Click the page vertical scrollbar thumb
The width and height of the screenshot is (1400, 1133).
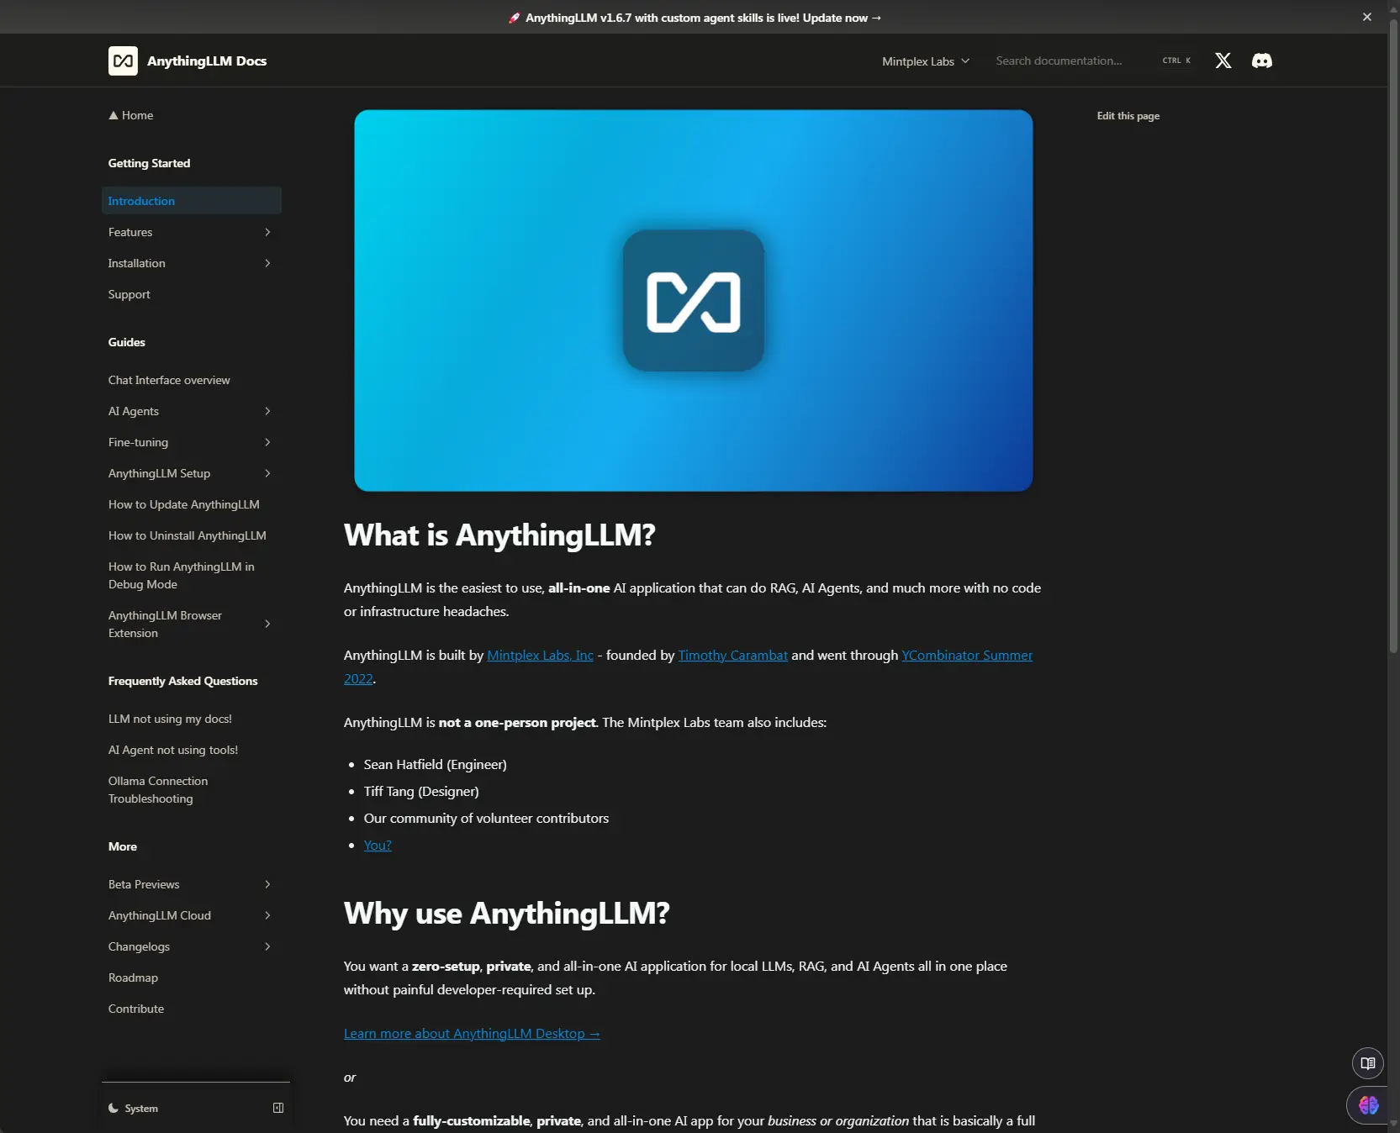pyautogui.click(x=1393, y=336)
